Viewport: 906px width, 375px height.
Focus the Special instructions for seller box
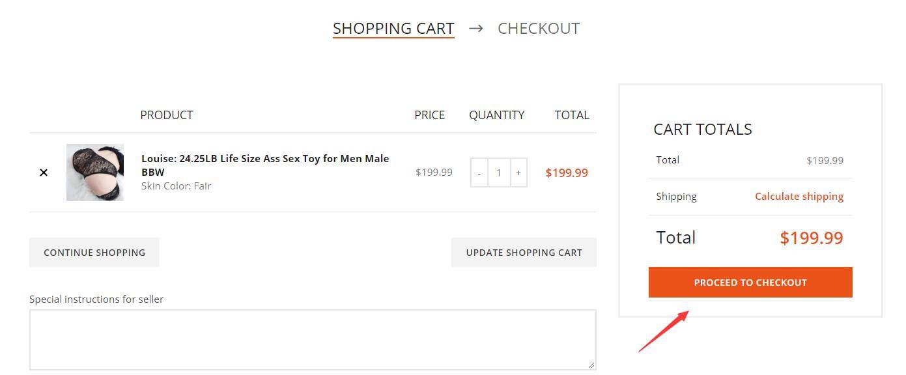click(x=313, y=340)
